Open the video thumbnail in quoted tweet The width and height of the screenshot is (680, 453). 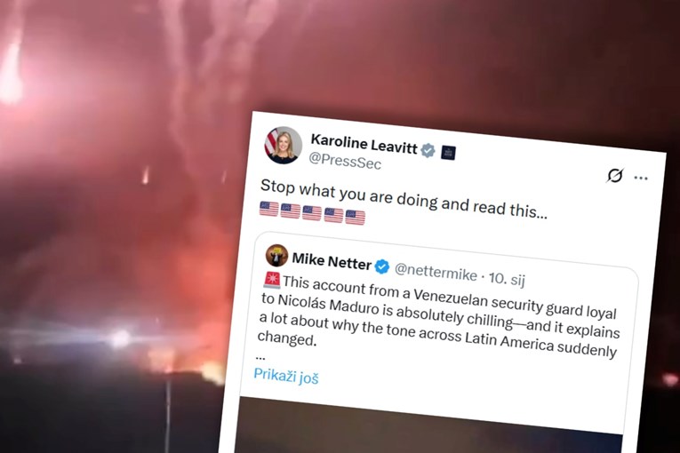click(x=429, y=427)
